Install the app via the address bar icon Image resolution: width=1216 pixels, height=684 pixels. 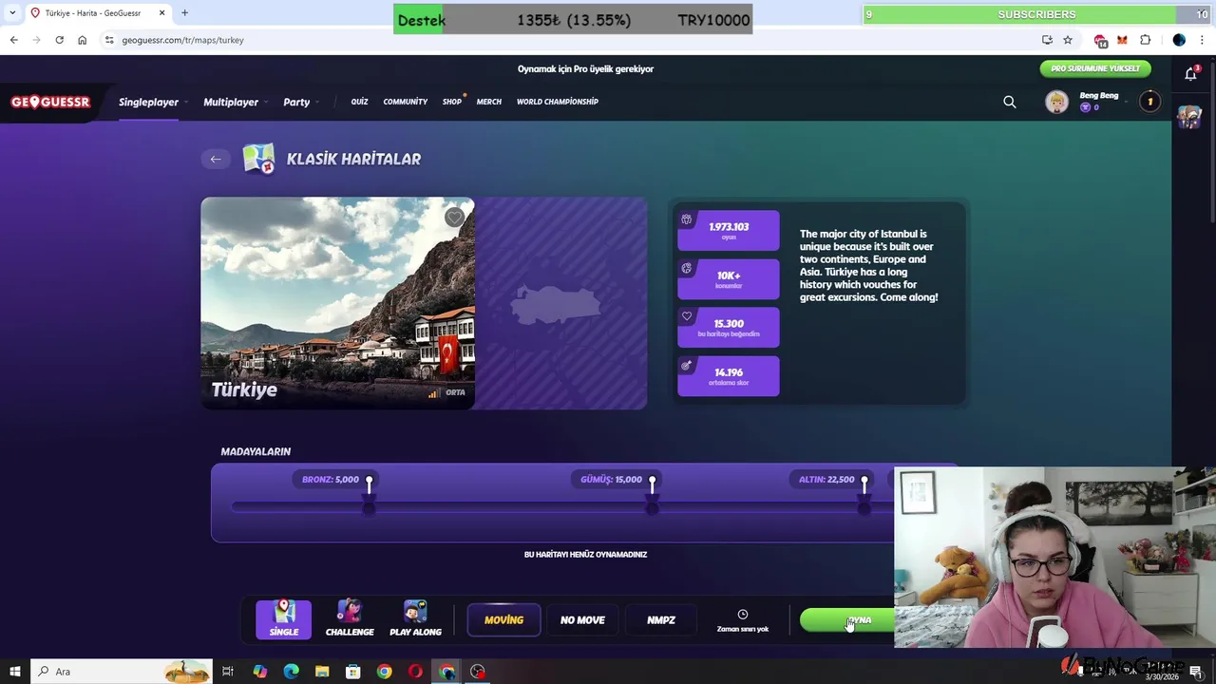tap(1047, 40)
